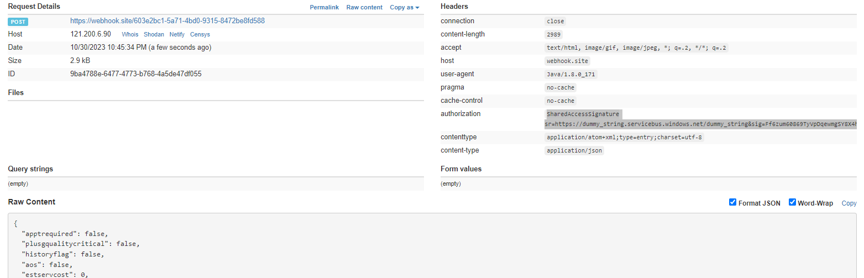
Task: Uncheck the Word-Wrap option
Action: [x=792, y=202]
